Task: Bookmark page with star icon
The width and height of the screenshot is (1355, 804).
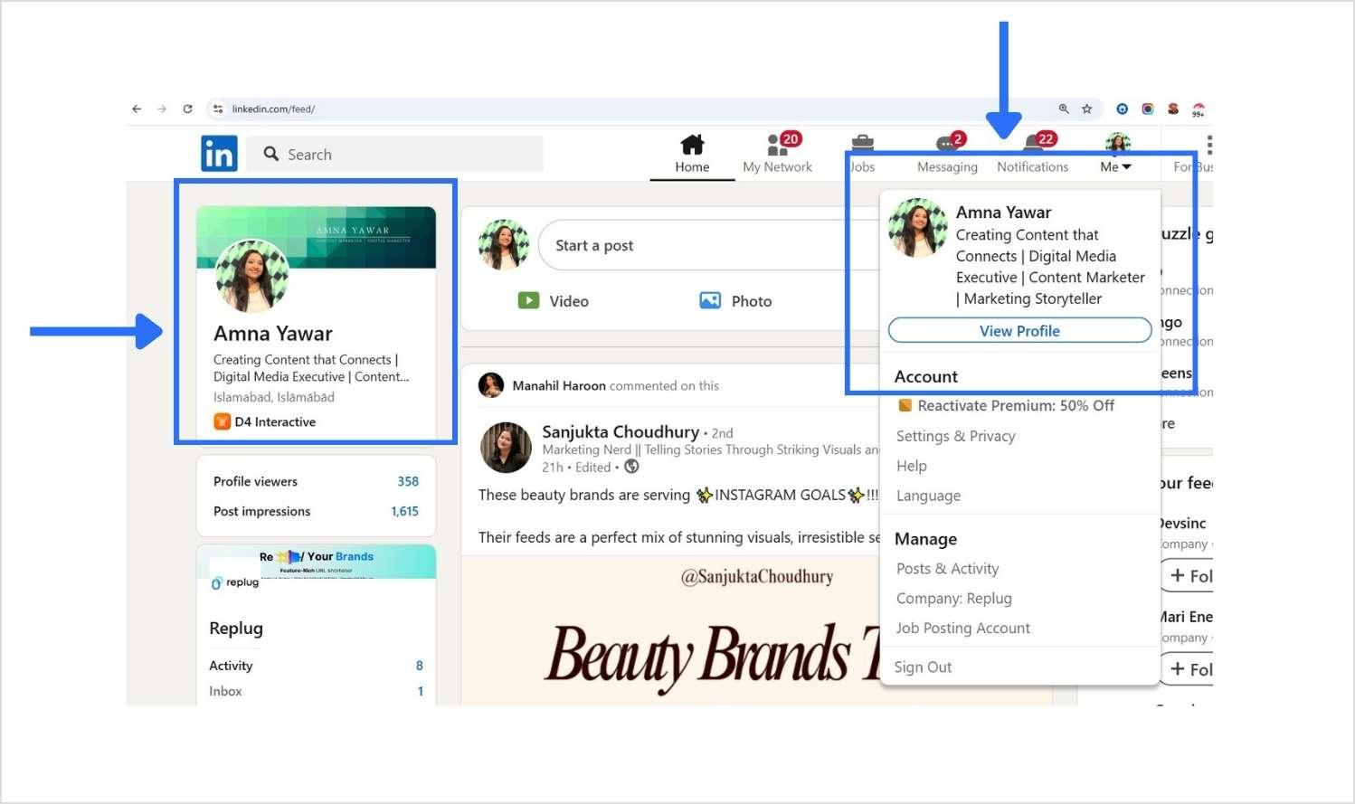Action: click(1087, 109)
